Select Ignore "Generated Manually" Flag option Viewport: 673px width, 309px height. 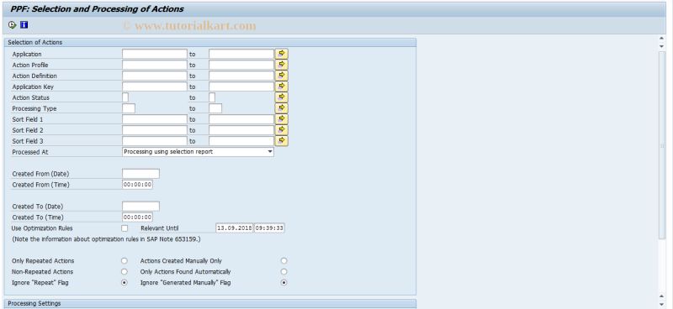[x=284, y=282]
